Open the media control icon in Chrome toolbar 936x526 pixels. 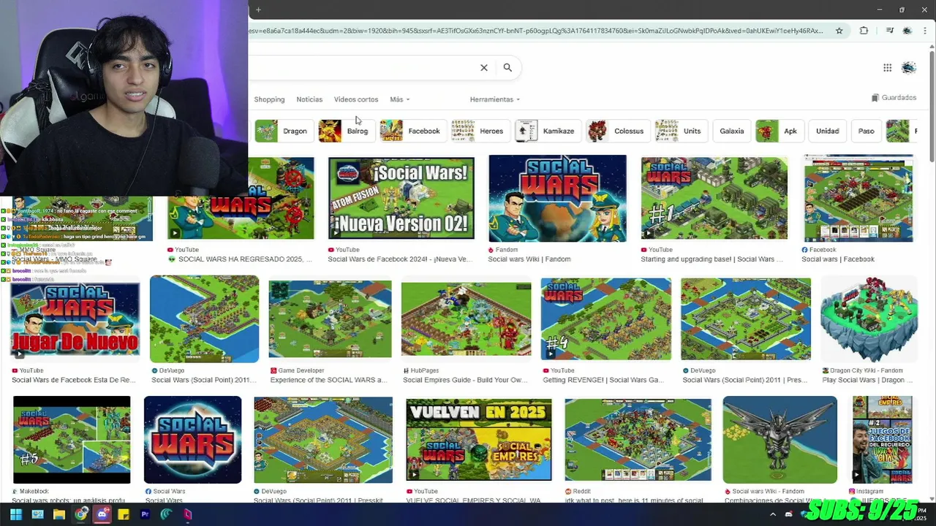click(889, 31)
